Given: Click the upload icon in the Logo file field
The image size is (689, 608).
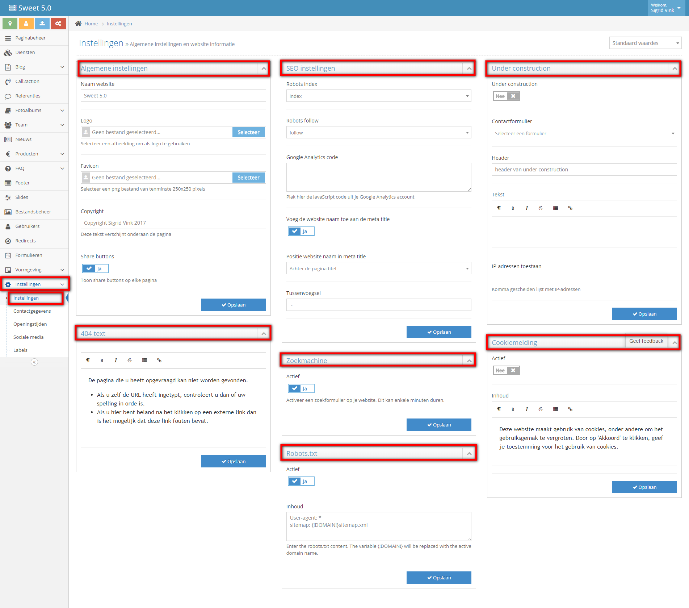Looking at the screenshot, I should point(86,132).
